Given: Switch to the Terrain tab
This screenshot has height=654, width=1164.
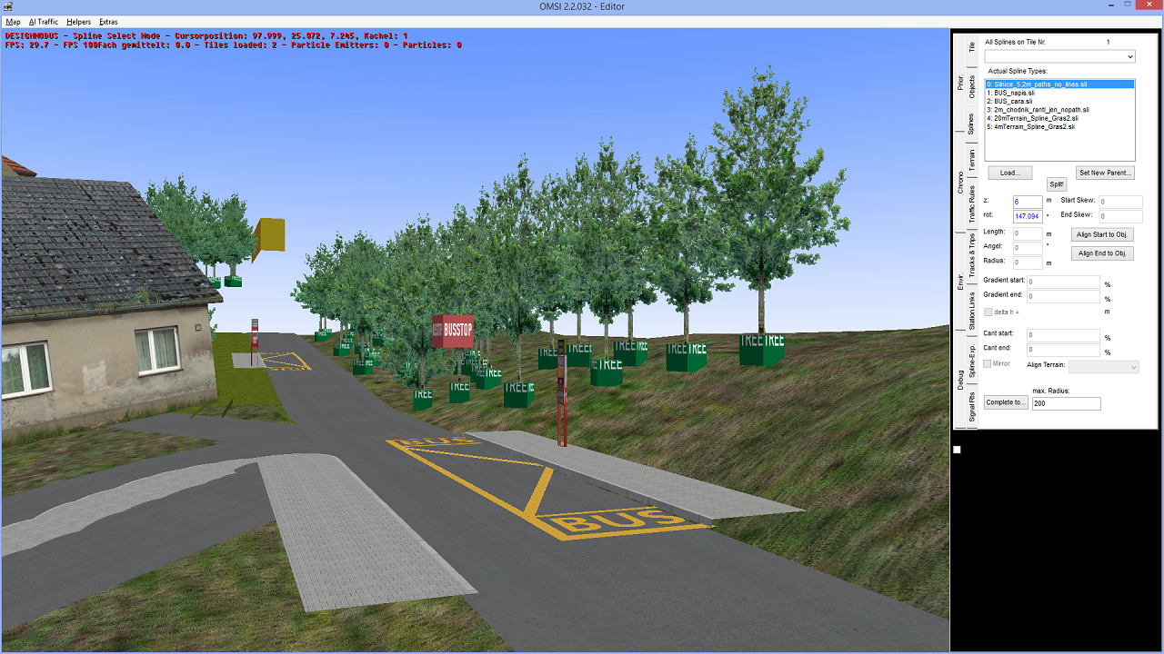Looking at the screenshot, I should (x=972, y=160).
